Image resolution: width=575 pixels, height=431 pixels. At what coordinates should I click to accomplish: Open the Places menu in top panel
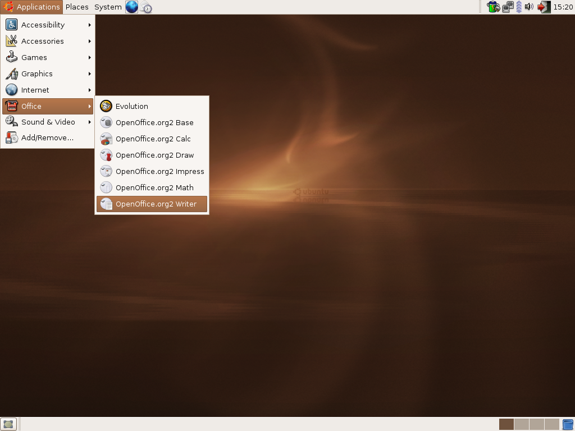click(x=77, y=7)
